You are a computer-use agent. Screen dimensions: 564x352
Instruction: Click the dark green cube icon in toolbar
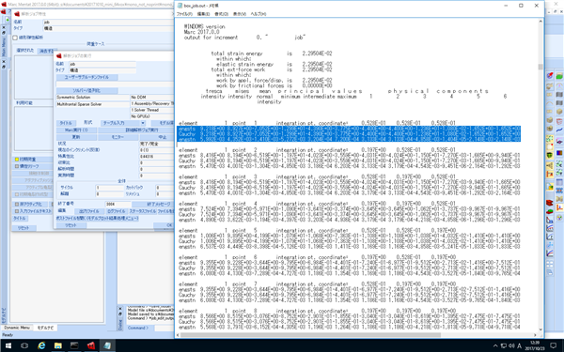[x=550, y=155]
